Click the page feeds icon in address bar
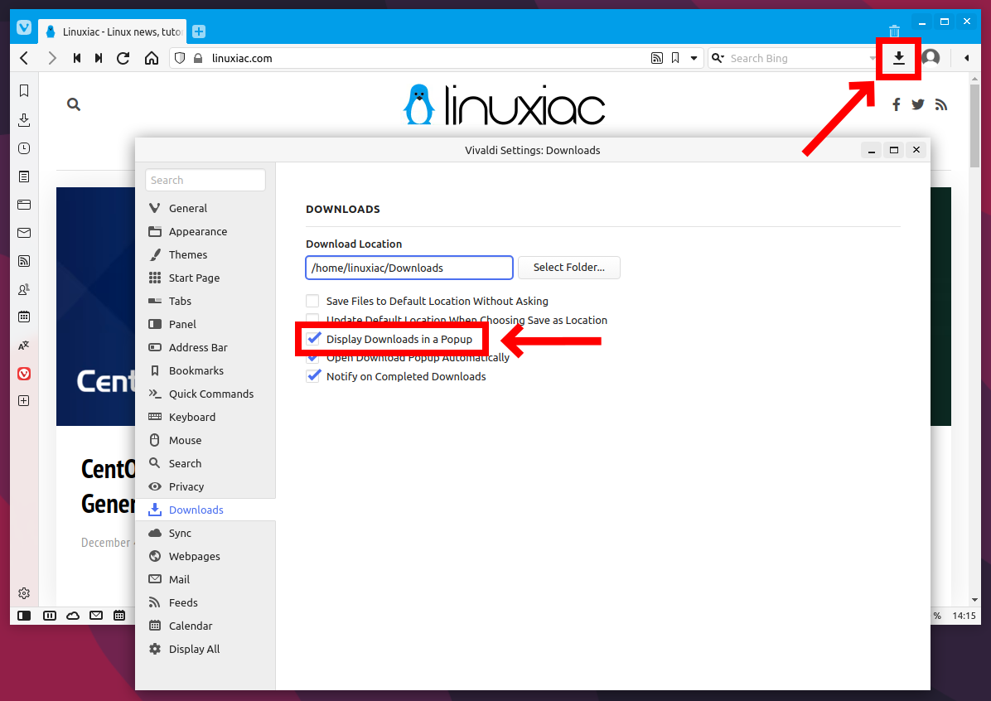Viewport: 991px width, 701px height. [657, 58]
